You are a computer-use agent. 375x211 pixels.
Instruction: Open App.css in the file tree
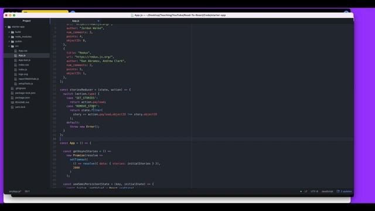23,51
